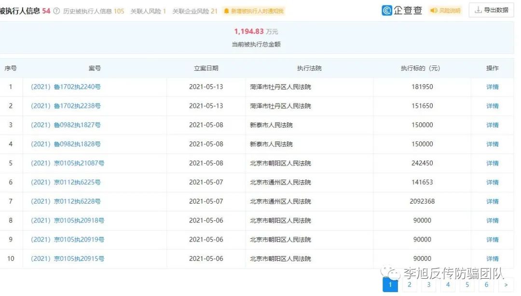Image resolution: width=521 pixels, height=296 pixels.
Task: Click the speaker icon for risk explanation
Action: pos(433,11)
